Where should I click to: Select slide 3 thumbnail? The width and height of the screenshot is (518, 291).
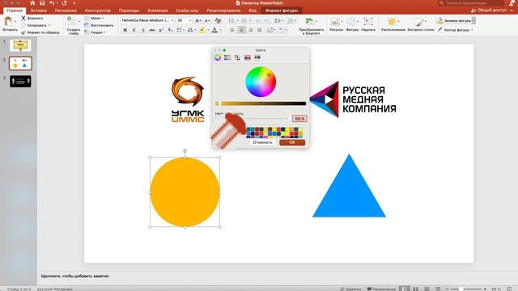pos(20,81)
